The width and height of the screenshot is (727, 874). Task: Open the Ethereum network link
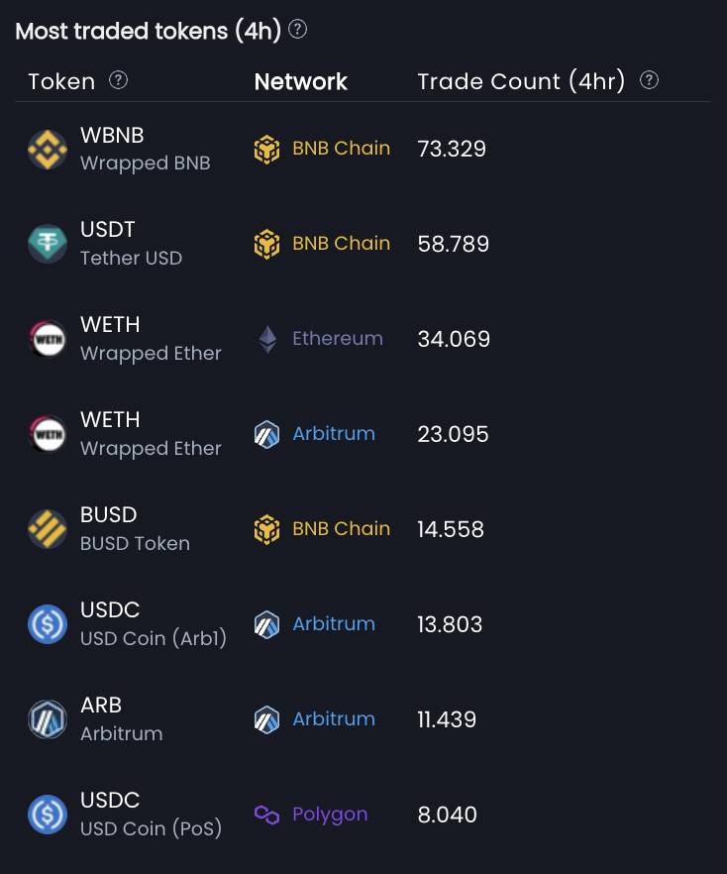(338, 338)
